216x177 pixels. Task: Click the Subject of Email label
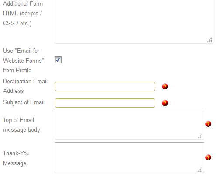pyautogui.click(x=24, y=102)
